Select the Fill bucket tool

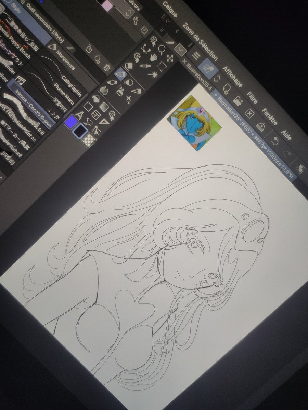(95, 99)
